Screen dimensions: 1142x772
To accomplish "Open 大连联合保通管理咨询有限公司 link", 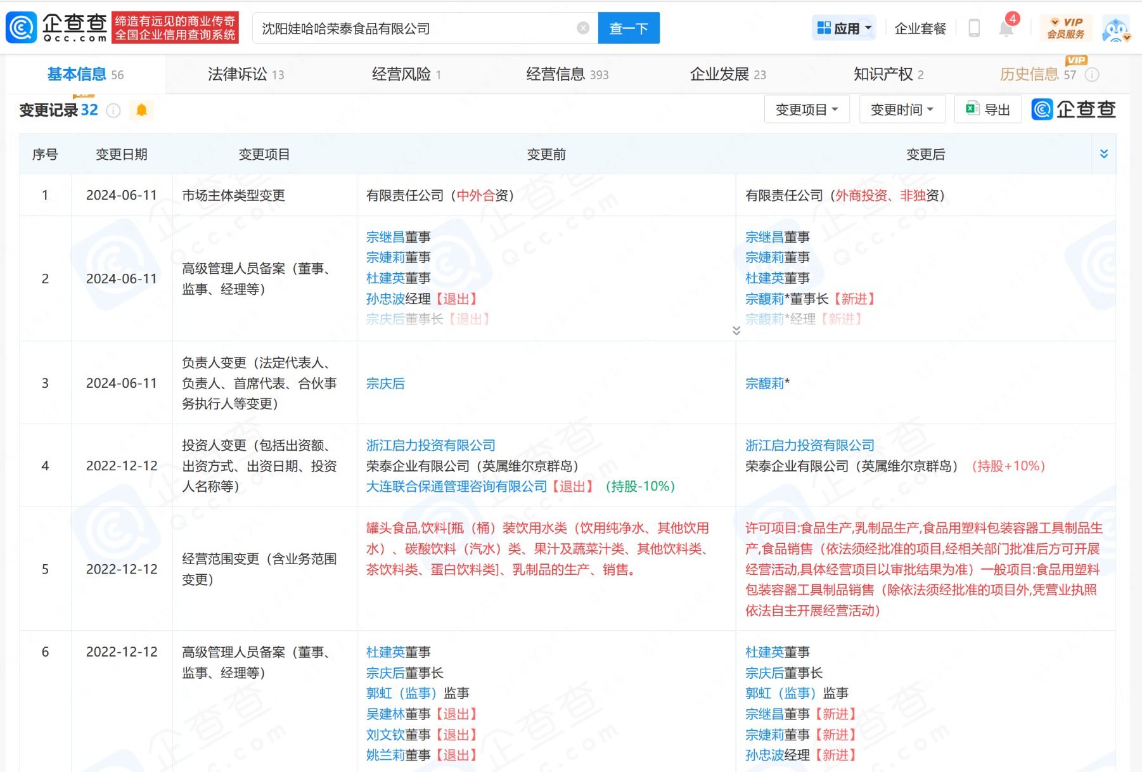I will pyautogui.click(x=456, y=486).
